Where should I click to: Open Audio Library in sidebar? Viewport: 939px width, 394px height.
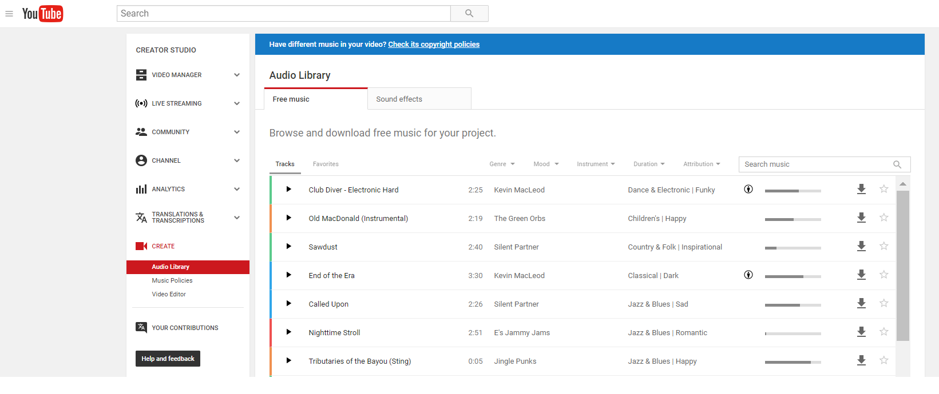pos(188,267)
